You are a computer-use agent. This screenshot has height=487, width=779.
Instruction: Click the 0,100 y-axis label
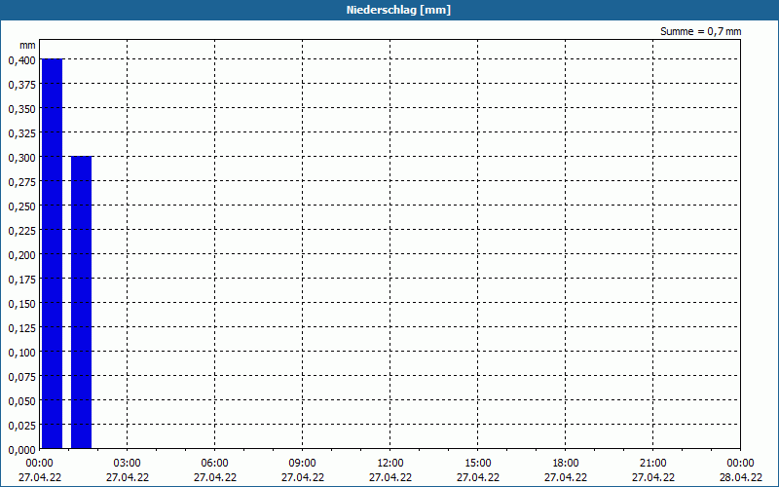point(21,353)
